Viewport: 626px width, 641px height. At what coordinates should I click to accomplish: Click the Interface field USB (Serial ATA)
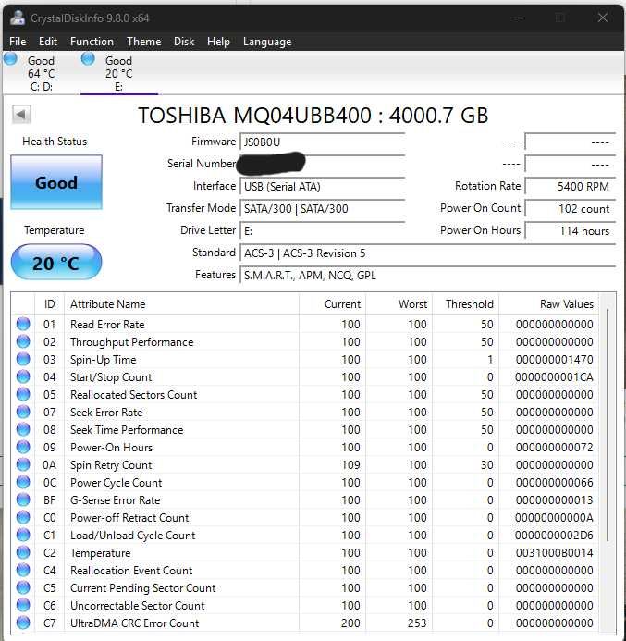click(323, 187)
